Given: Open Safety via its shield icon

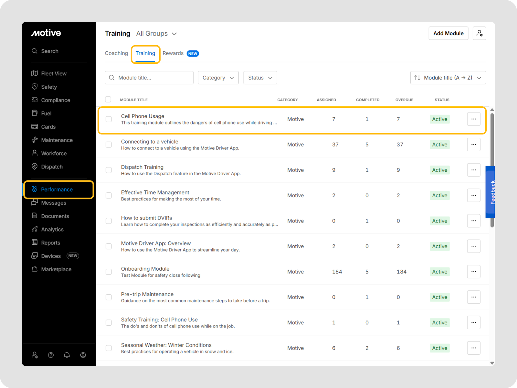Looking at the screenshot, I should click(x=35, y=87).
